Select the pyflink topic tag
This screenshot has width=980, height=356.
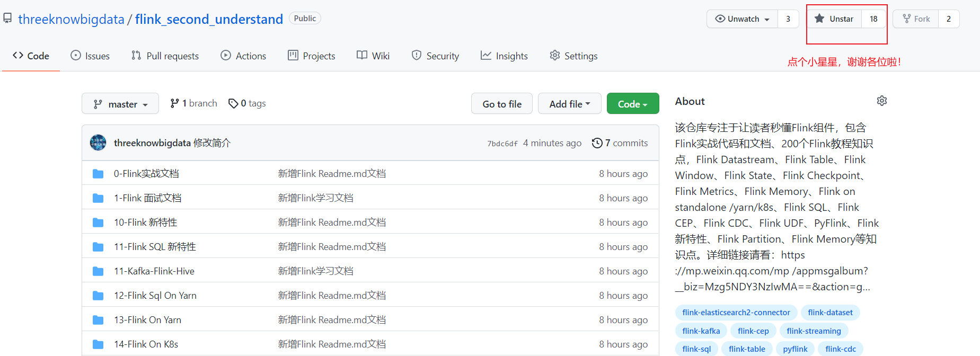(x=795, y=349)
